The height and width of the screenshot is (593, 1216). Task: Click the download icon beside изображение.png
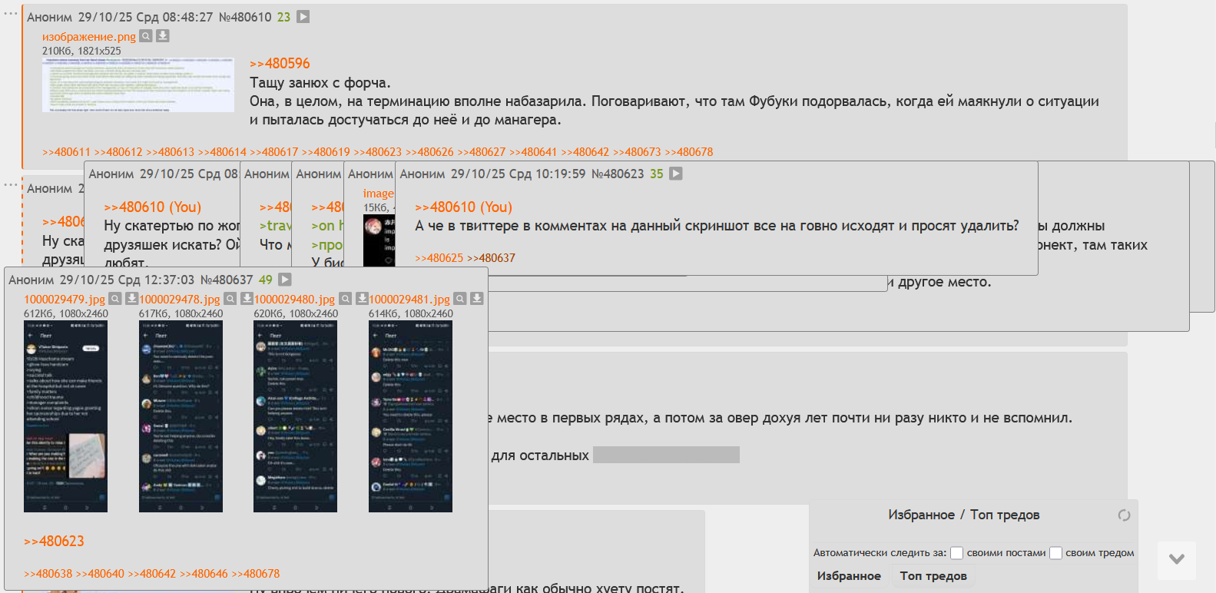[x=163, y=36]
